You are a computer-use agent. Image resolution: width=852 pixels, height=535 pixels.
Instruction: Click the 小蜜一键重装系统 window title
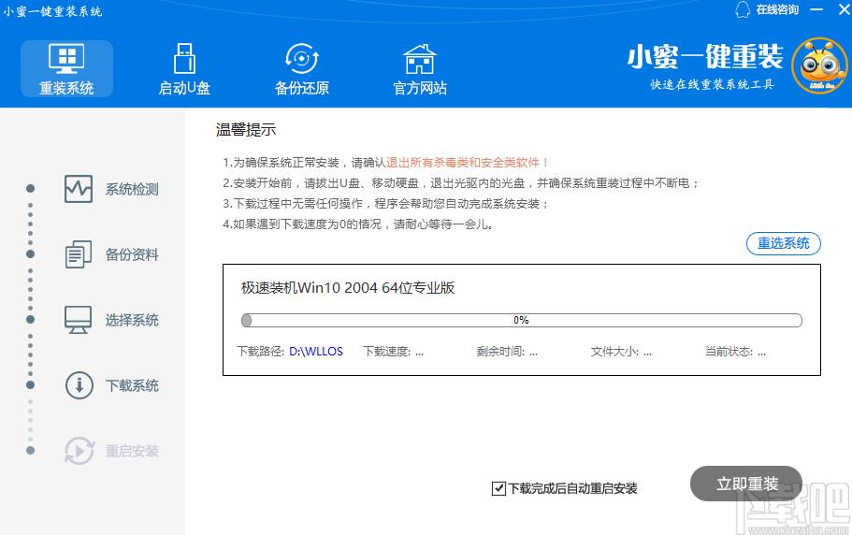pos(52,11)
